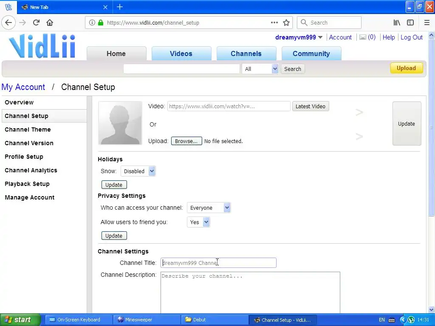Open the Debut folder in taskbar
The width and height of the screenshot is (435, 326).
[215, 320]
